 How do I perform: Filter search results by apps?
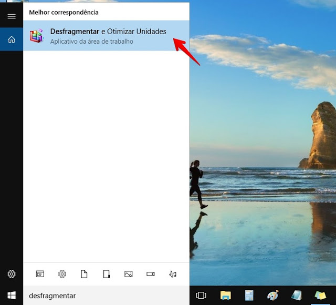[40, 274]
